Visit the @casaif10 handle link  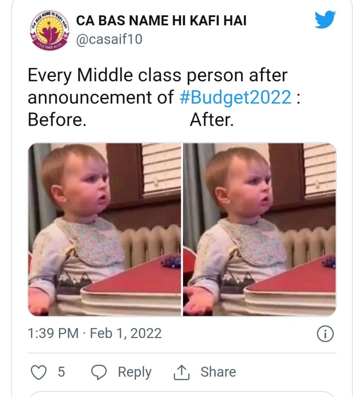pyautogui.click(x=109, y=40)
